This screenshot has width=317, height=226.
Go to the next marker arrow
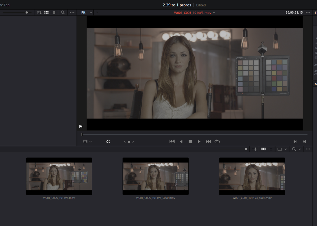pyautogui.click(x=133, y=142)
